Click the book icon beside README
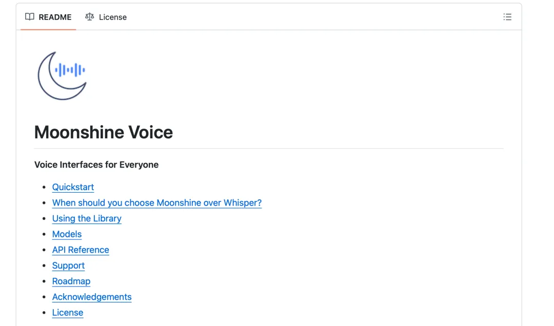 pyautogui.click(x=30, y=17)
